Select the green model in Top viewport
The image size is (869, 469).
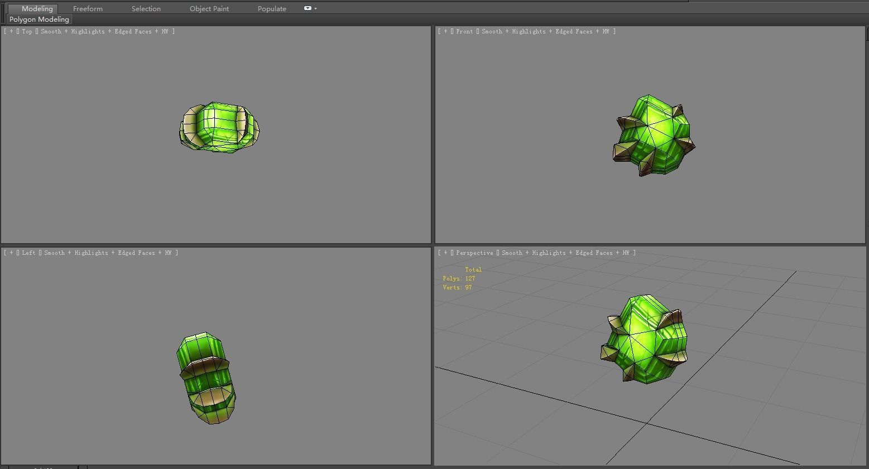[219, 128]
